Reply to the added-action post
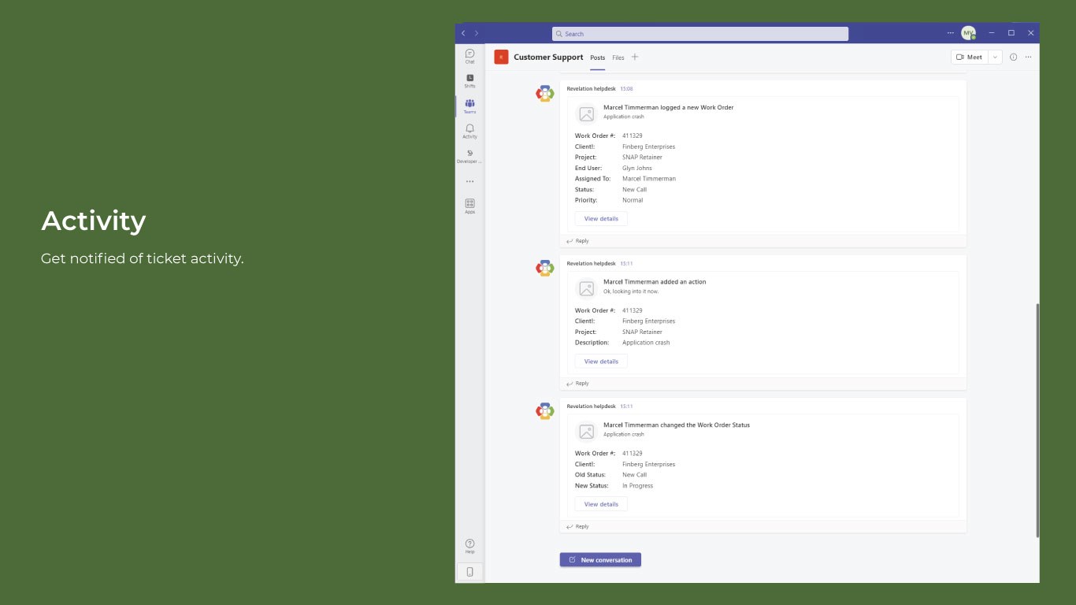 pos(577,384)
